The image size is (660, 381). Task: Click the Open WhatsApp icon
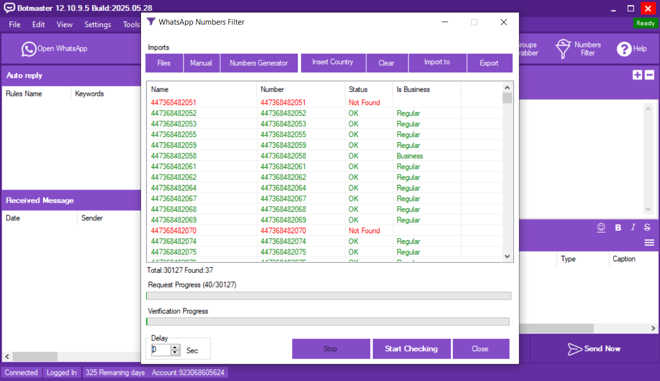(x=29, y=49)
